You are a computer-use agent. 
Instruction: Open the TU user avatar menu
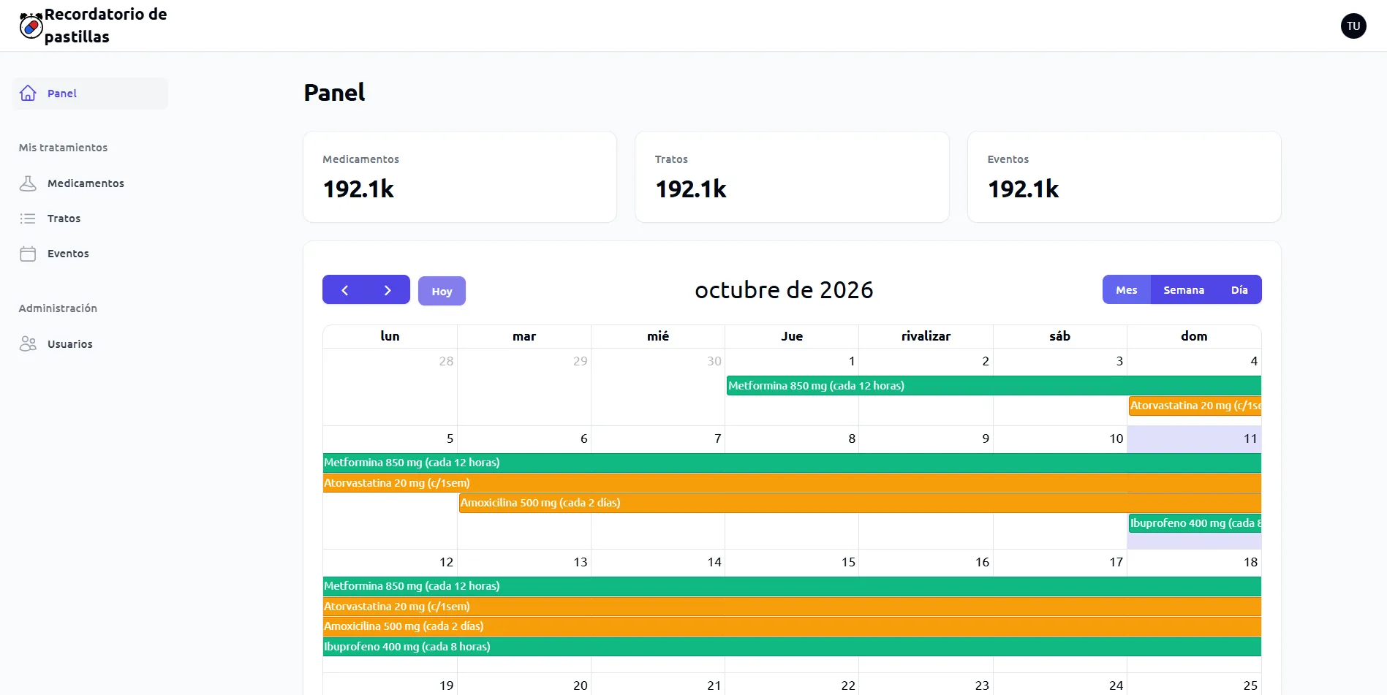pyautogui.click(x=1353, y=26)
